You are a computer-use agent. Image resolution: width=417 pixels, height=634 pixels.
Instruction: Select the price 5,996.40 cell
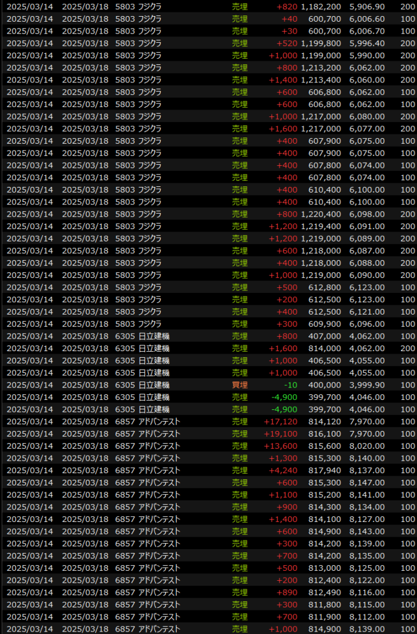(367, 43)
